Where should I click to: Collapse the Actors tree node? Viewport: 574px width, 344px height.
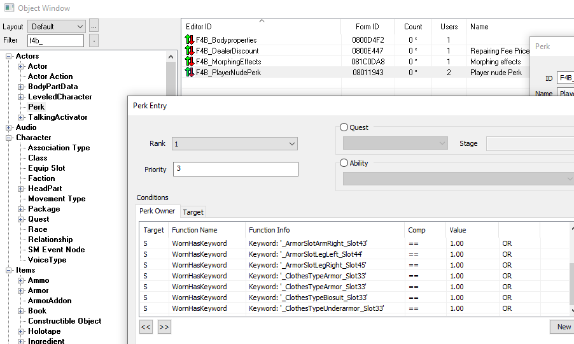click(8, 56)
